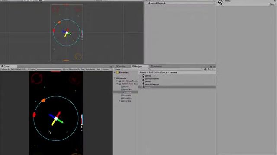The width and height of the screenshot is (277, 155).
Task: Select the highlighted menu scene asset
Action: click(x=177, y=87)
